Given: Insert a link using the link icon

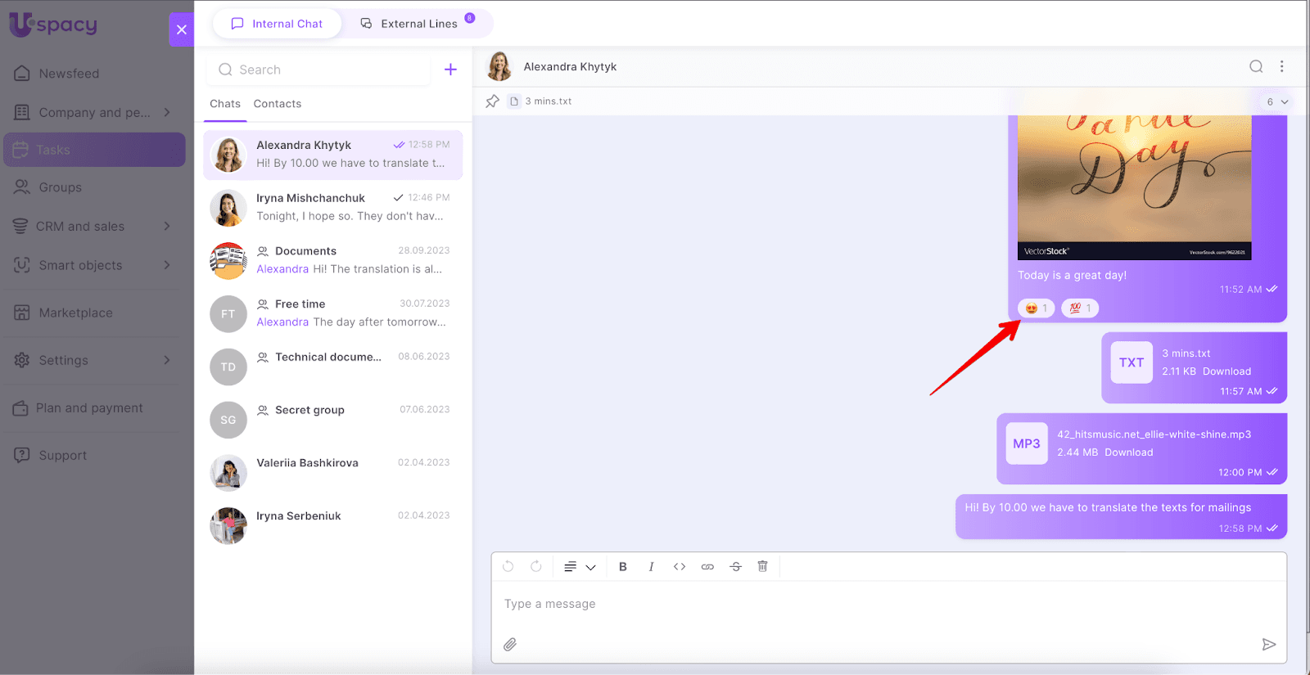Looking at the screenshot, I should (707, 566).
